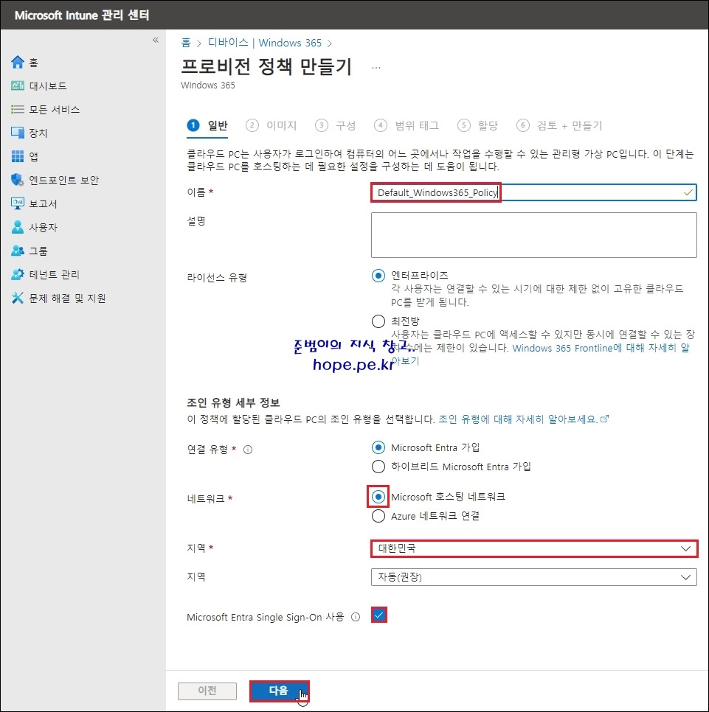Viewport: 709px width, 712px height.
Task: Choose 하이브리드 Microsoft Entra 가입 option
Action: pyautogui.click(x=378, y=467)
